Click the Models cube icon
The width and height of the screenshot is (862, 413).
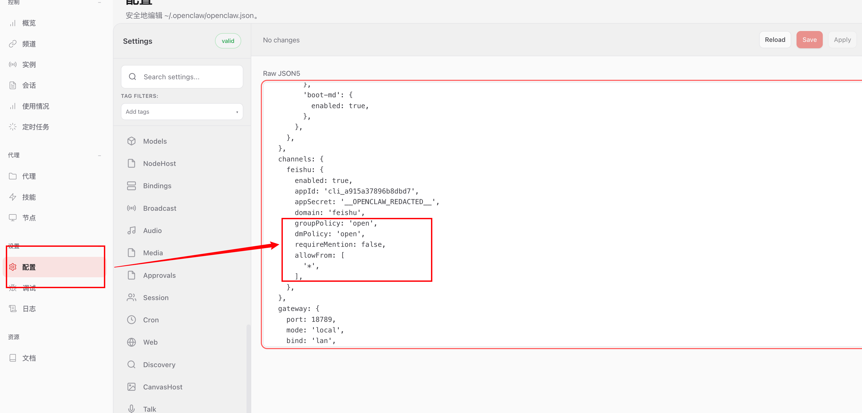[x=131, y=141]
